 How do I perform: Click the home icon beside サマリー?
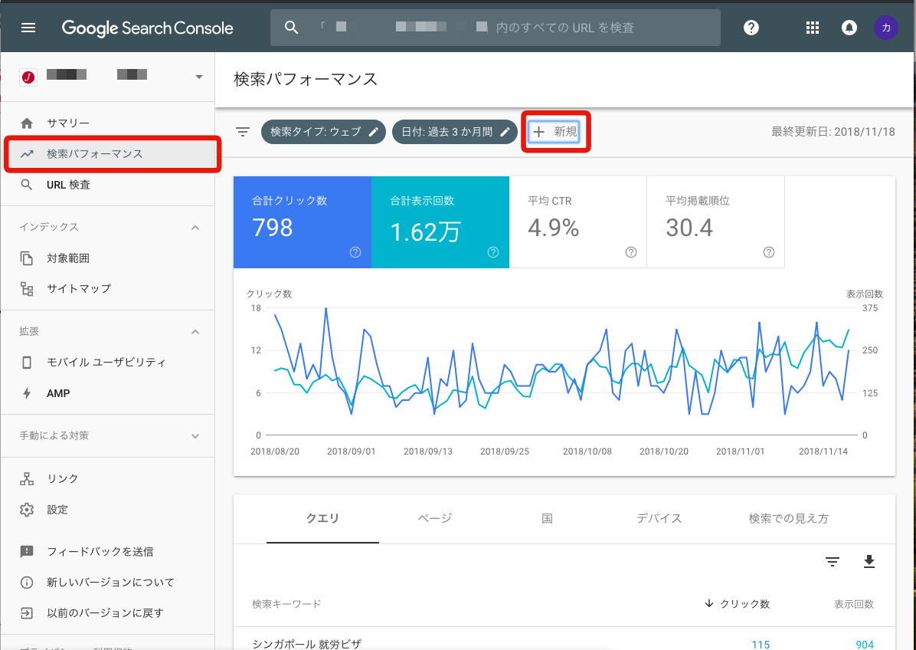27,123
